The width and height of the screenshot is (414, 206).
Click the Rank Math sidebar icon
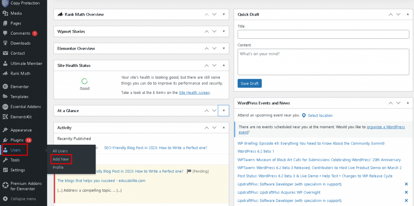click(x=5, y=73)
